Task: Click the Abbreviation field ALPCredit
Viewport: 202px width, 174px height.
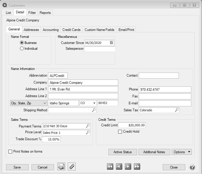Action: pos(58,75)
